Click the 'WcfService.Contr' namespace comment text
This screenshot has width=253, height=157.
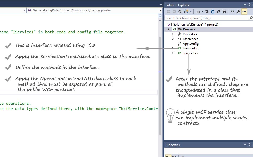pos(138,109)
